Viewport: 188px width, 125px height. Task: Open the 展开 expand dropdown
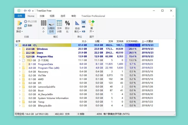92,27
